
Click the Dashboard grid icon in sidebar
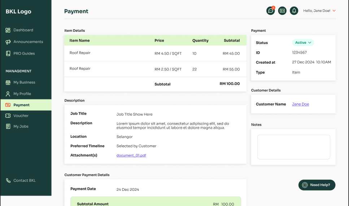tap(8, 30)
